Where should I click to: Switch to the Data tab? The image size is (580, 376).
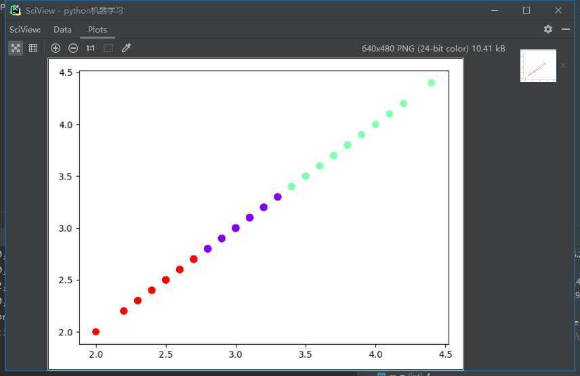coord(62,30)
